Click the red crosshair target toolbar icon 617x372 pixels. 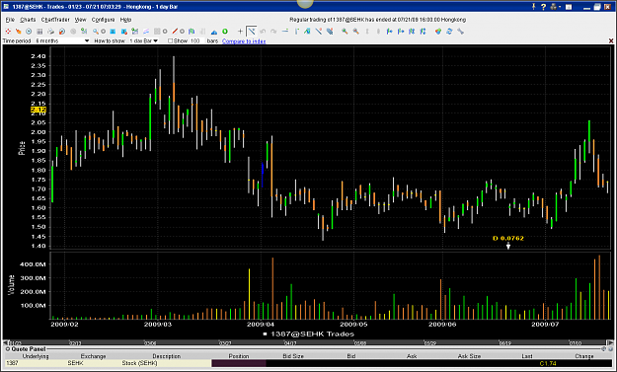coord(8,31)
